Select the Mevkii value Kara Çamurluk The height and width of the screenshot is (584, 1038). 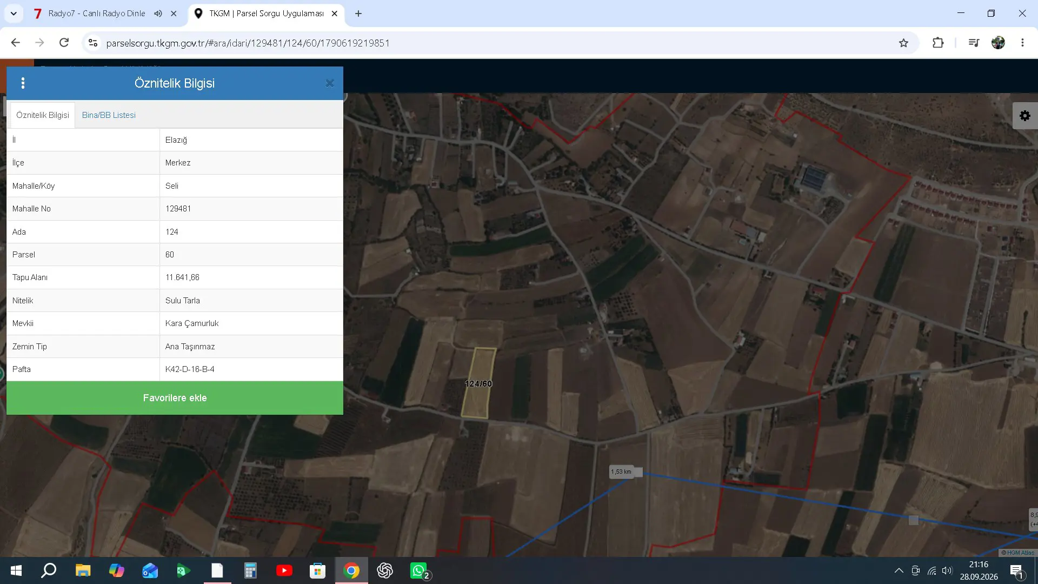pyautogui.click(x=192, y=323)
